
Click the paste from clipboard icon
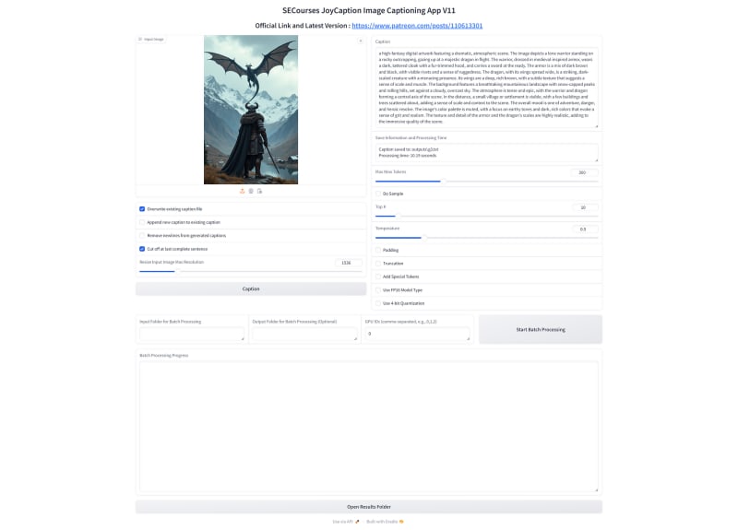click(259, 191)
